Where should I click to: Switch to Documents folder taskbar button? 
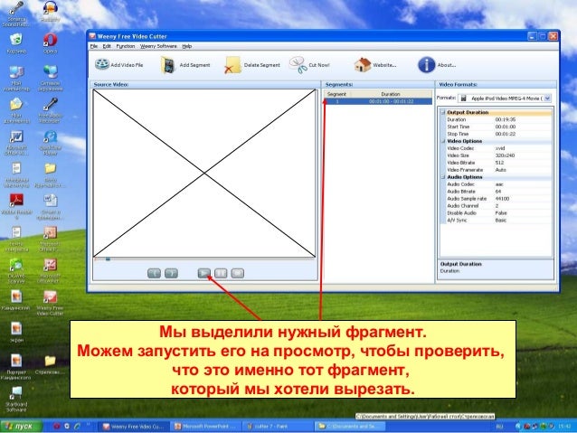point(349,427)
